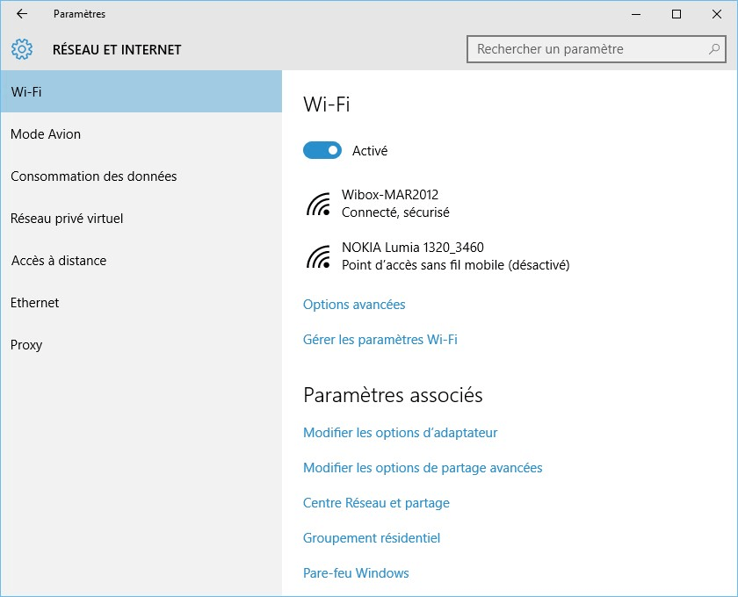The image size is (738, 597).
Task: Open Modifier les options de partage avancées
Action: (423, 468)
